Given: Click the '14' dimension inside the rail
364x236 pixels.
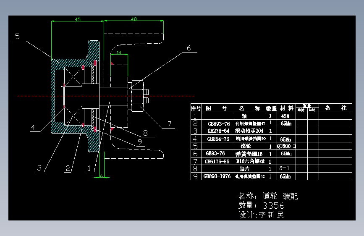Looking at the screenshot, I should pyautogui.click(x=119, y=53).
